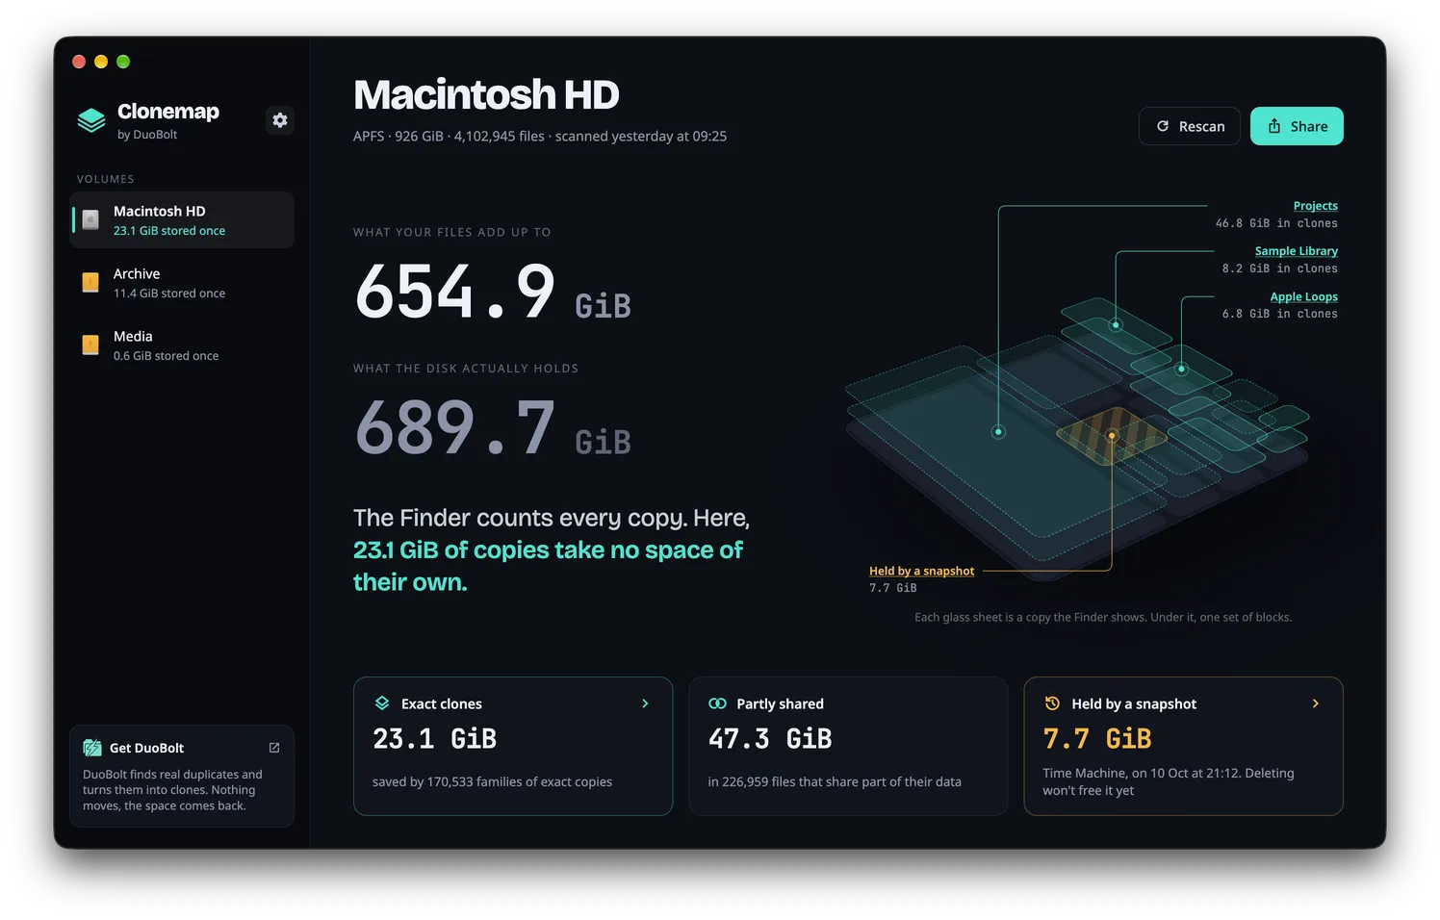Open the DuoBolt external link icon
This screenshot has width=1440, height=920.
(274, 748)
